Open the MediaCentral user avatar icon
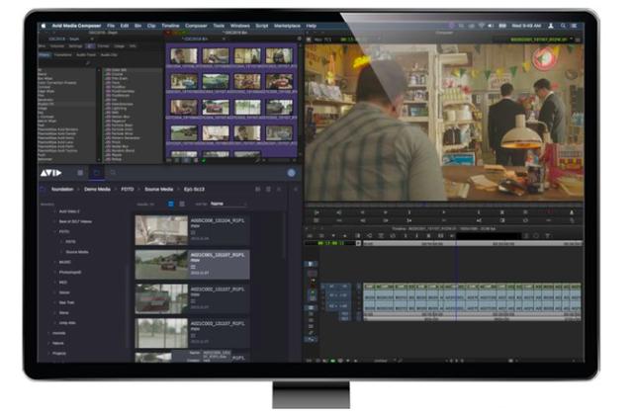Viewport: 633px width, 416px height. [291, 173]
